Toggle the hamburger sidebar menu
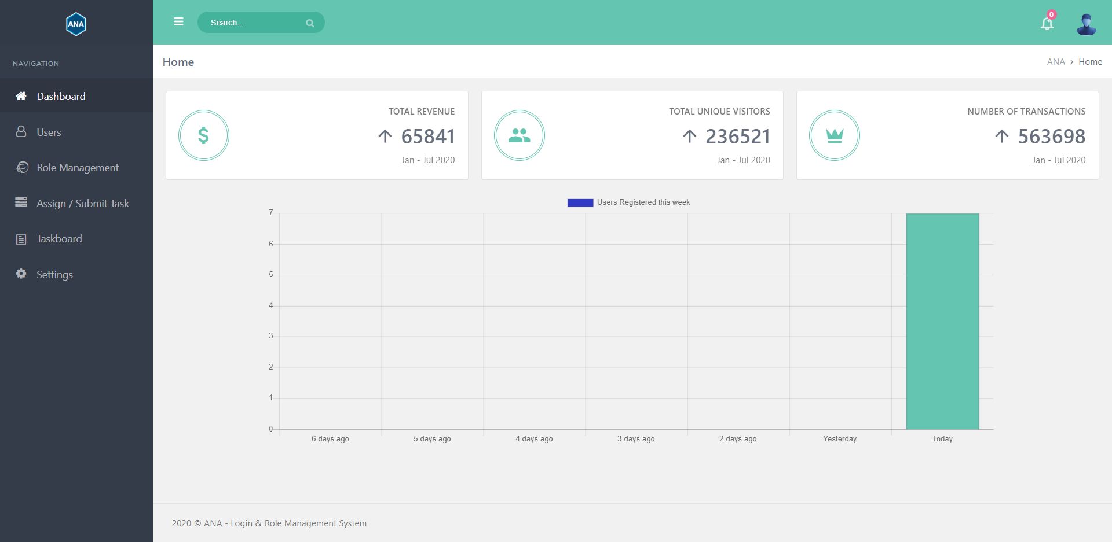 [x=178, y=22]
